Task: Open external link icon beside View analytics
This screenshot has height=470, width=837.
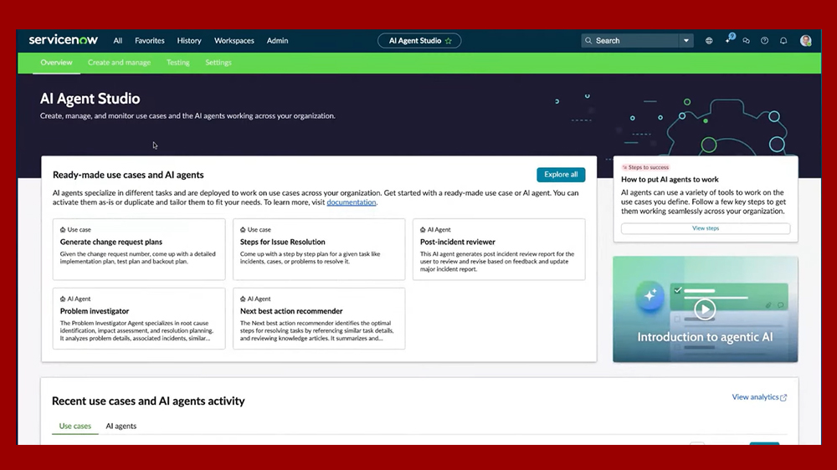Action: (783, 397)
